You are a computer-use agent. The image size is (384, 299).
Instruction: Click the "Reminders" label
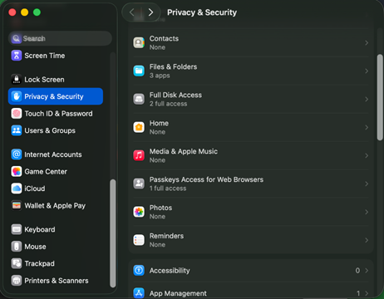coord(166,236)
